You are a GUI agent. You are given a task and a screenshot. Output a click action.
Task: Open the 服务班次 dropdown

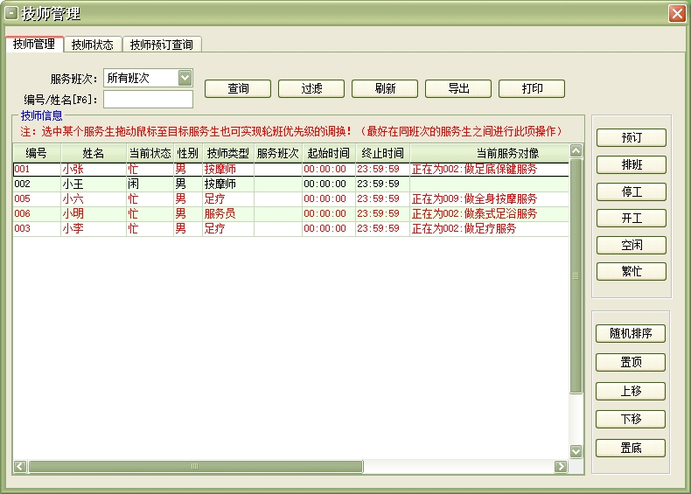[x=185, y=78]
